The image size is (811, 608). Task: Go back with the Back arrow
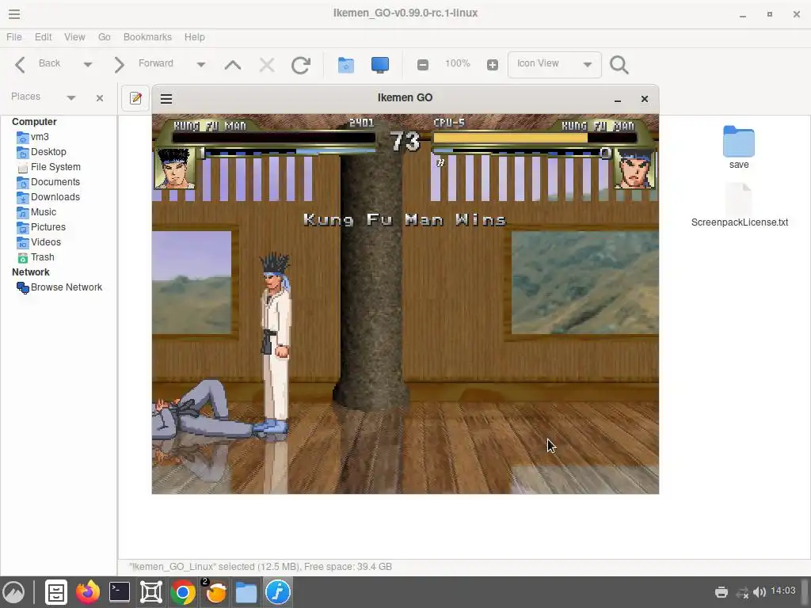point(20,65)
